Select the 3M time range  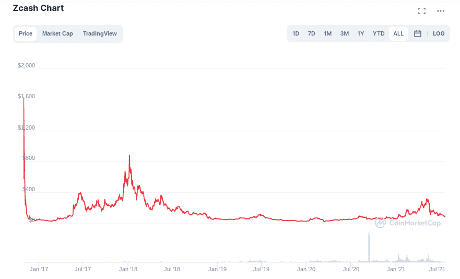(x=345, y=33)
